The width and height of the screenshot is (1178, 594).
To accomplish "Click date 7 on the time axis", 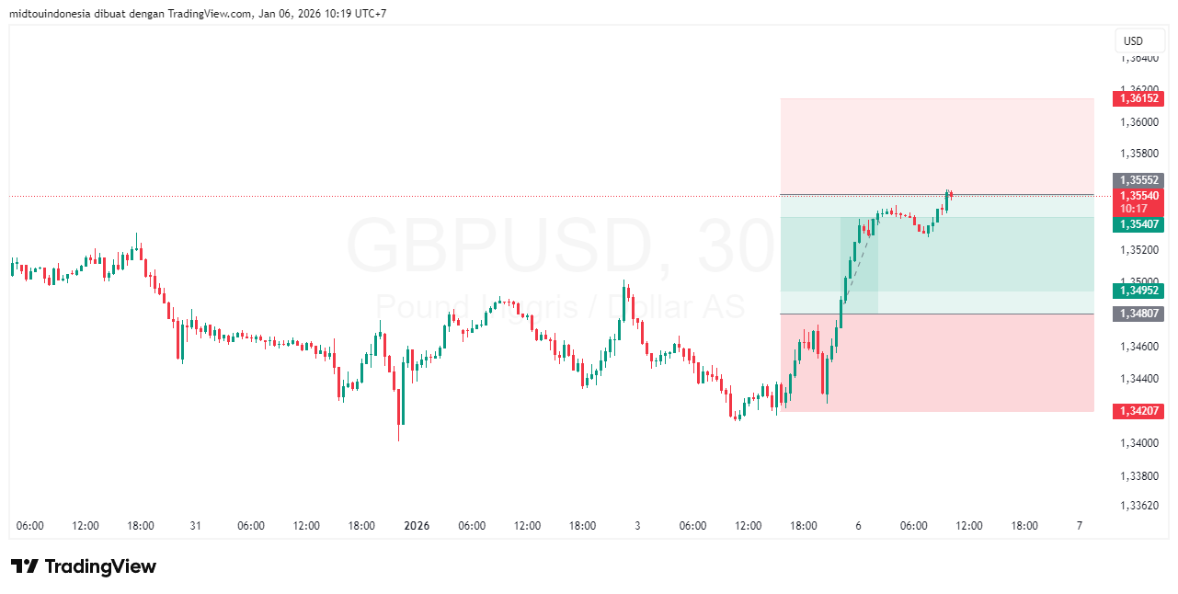I will (1080, 526).
